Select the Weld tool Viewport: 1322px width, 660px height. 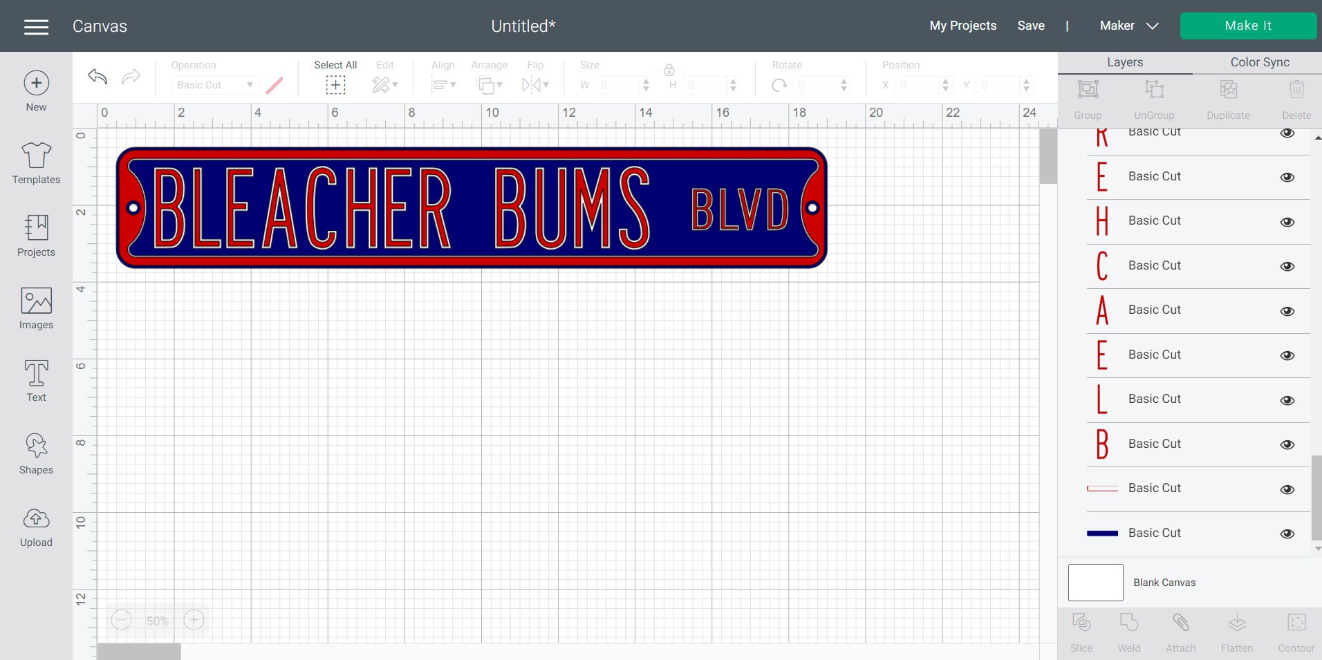point(1129,629)
